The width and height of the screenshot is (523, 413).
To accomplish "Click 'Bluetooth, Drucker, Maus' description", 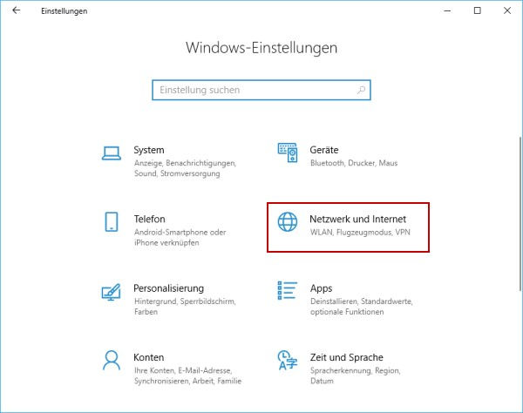I will click(354, 163).
